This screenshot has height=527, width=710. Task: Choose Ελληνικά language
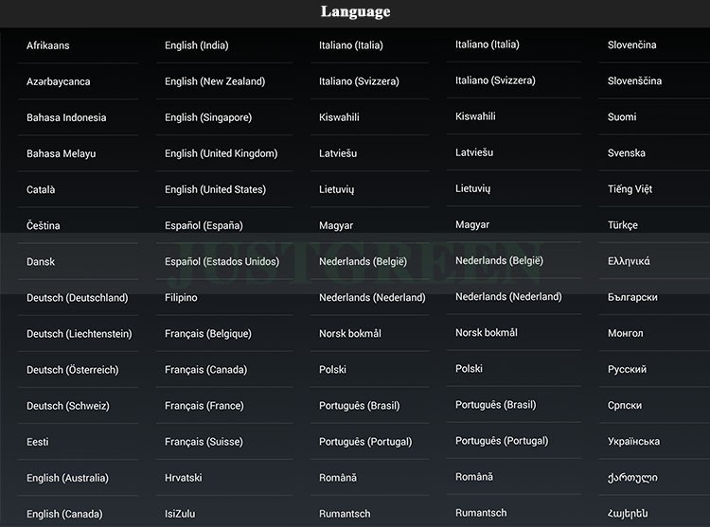(629, 261)
